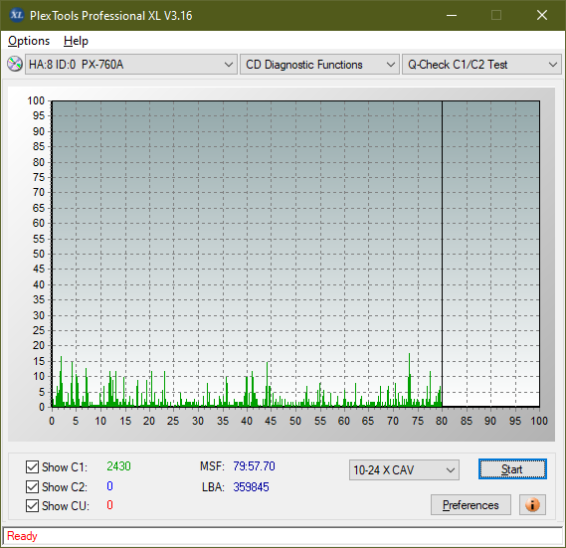Click the vertical marker line at 80 minutes

click(442, 254)
